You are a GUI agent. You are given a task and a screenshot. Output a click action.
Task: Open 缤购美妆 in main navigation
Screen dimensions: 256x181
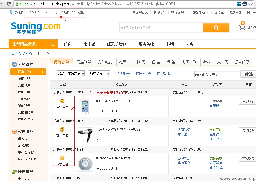pos(146,44)
